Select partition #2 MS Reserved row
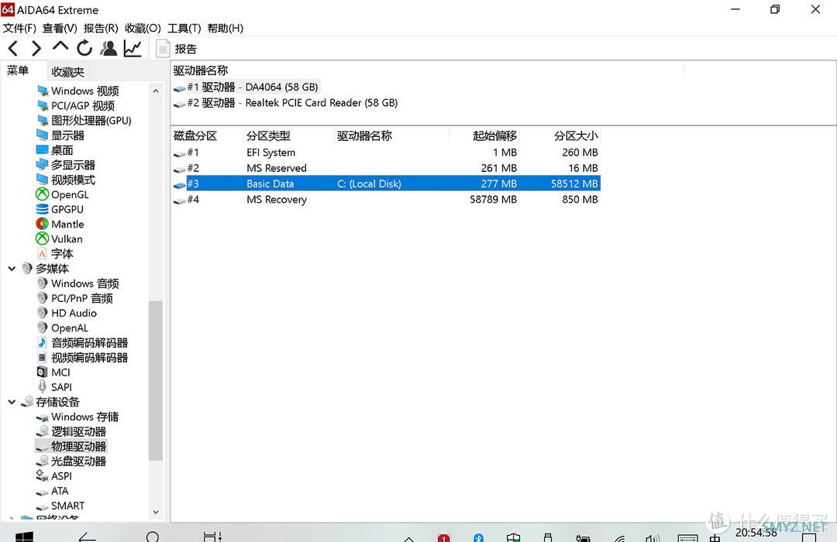Image resolution: width=837 pixels, height=542 pixels. point(386,168)
